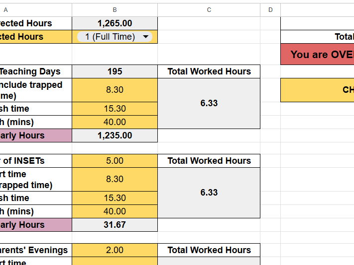Select column B header
354x265 pixels.
point(115,10)
